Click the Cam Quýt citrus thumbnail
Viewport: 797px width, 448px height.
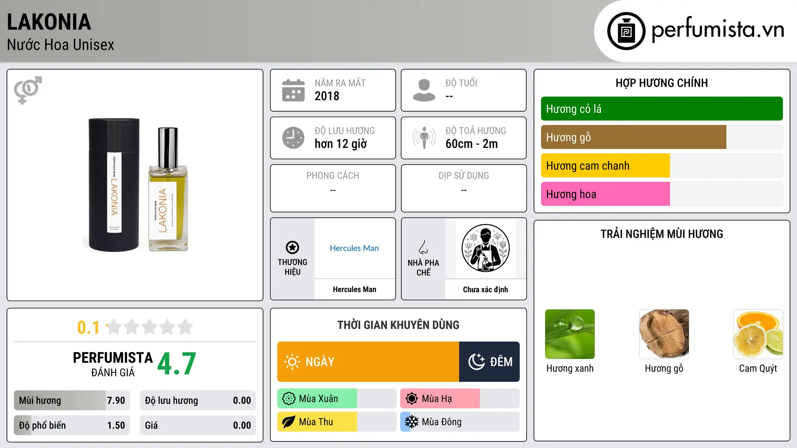point(758,334)
